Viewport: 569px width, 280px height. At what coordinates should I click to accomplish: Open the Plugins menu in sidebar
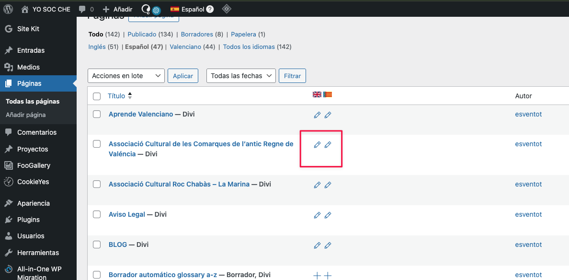click(x=28, y=220)
